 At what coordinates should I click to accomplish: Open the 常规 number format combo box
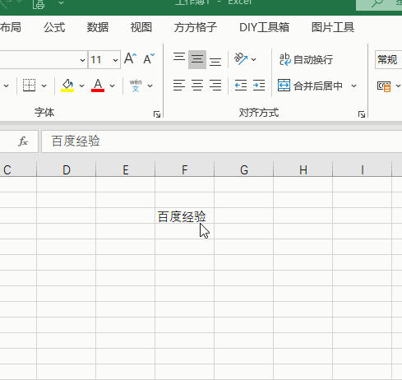pos(388,59)
